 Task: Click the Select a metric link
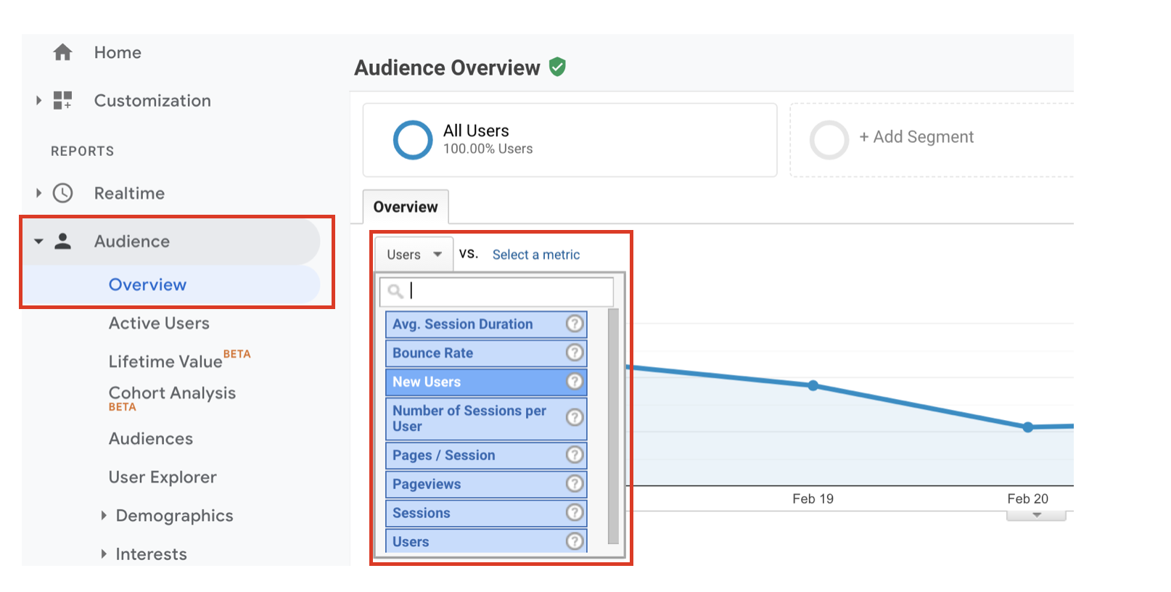[536, 255]
